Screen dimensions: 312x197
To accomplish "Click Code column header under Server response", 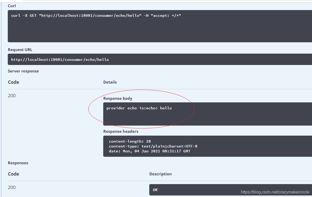I will (13, 82).
